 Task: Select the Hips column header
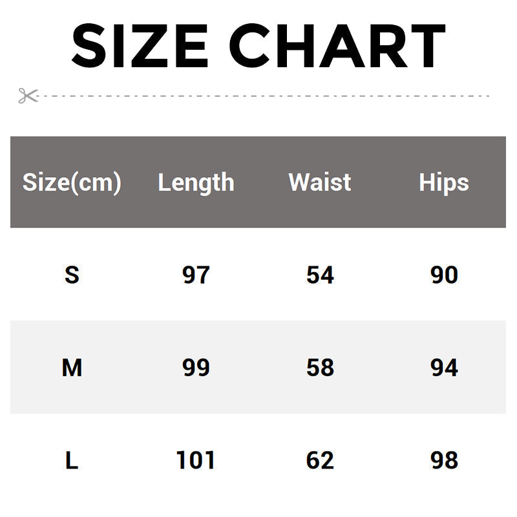point(444,183)
